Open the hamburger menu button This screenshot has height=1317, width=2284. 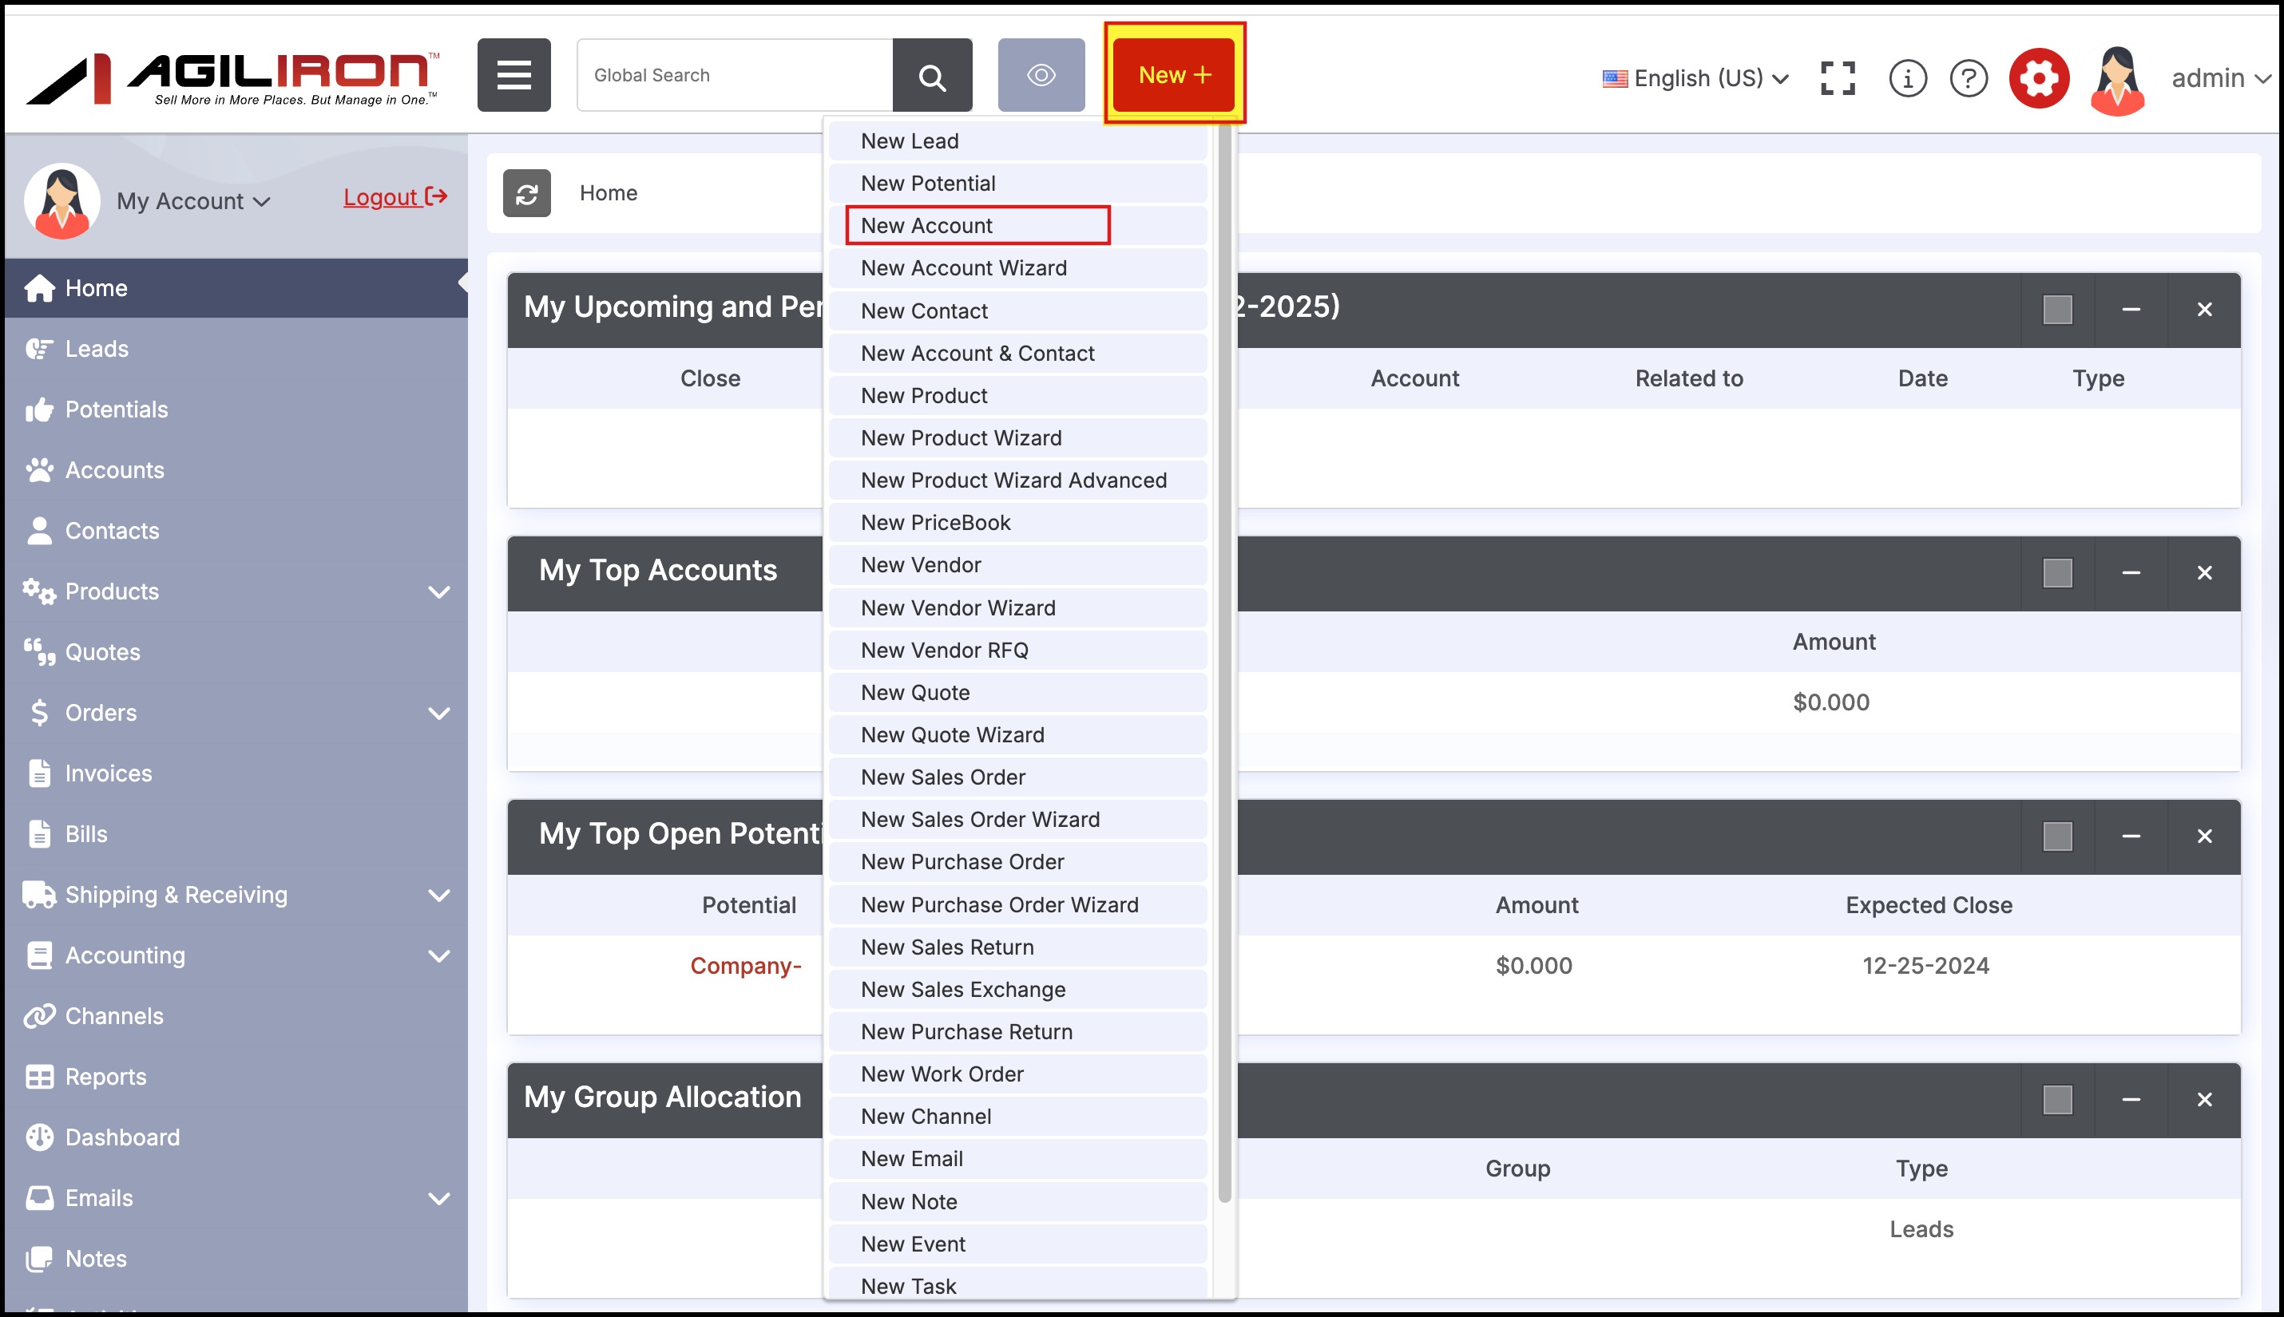514,75
